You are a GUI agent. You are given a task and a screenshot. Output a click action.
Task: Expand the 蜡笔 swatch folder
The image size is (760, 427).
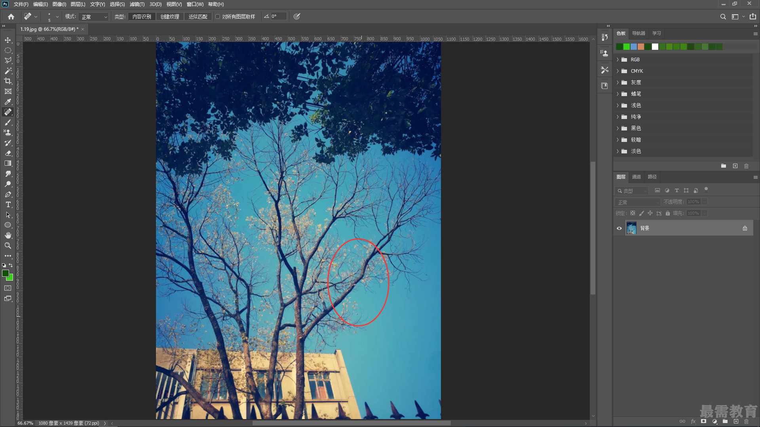coord(617,94)
